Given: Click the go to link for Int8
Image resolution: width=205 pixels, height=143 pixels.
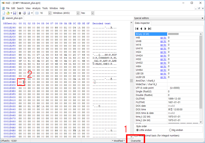Looking at the screenshot, I should pyautogui.click(x=163, y=38).
